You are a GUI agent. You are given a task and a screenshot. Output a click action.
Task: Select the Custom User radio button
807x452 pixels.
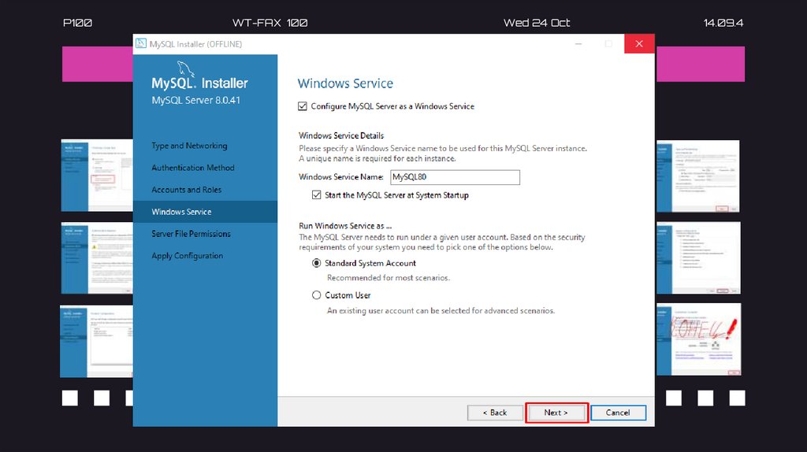[x=317, y=295]
